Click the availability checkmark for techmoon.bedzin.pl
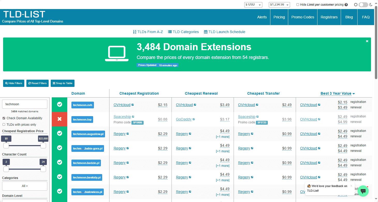Screen dimensions: 378x202 click(x=60, y=162)
